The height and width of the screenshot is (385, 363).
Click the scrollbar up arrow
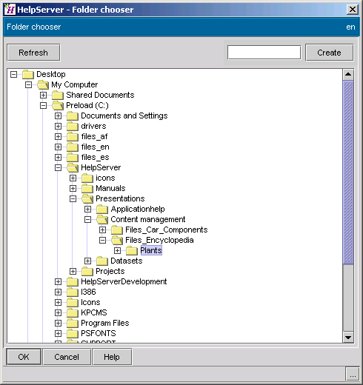(x=348, y=74)
